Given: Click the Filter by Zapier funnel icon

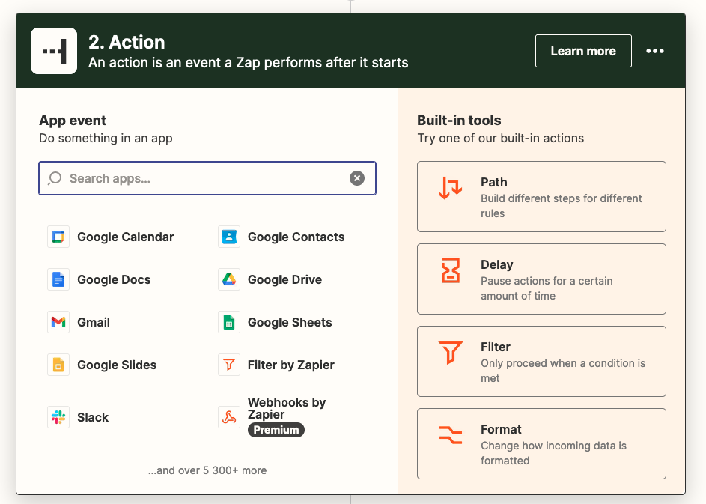Looking at the screenshot, I should click(229, 365).
